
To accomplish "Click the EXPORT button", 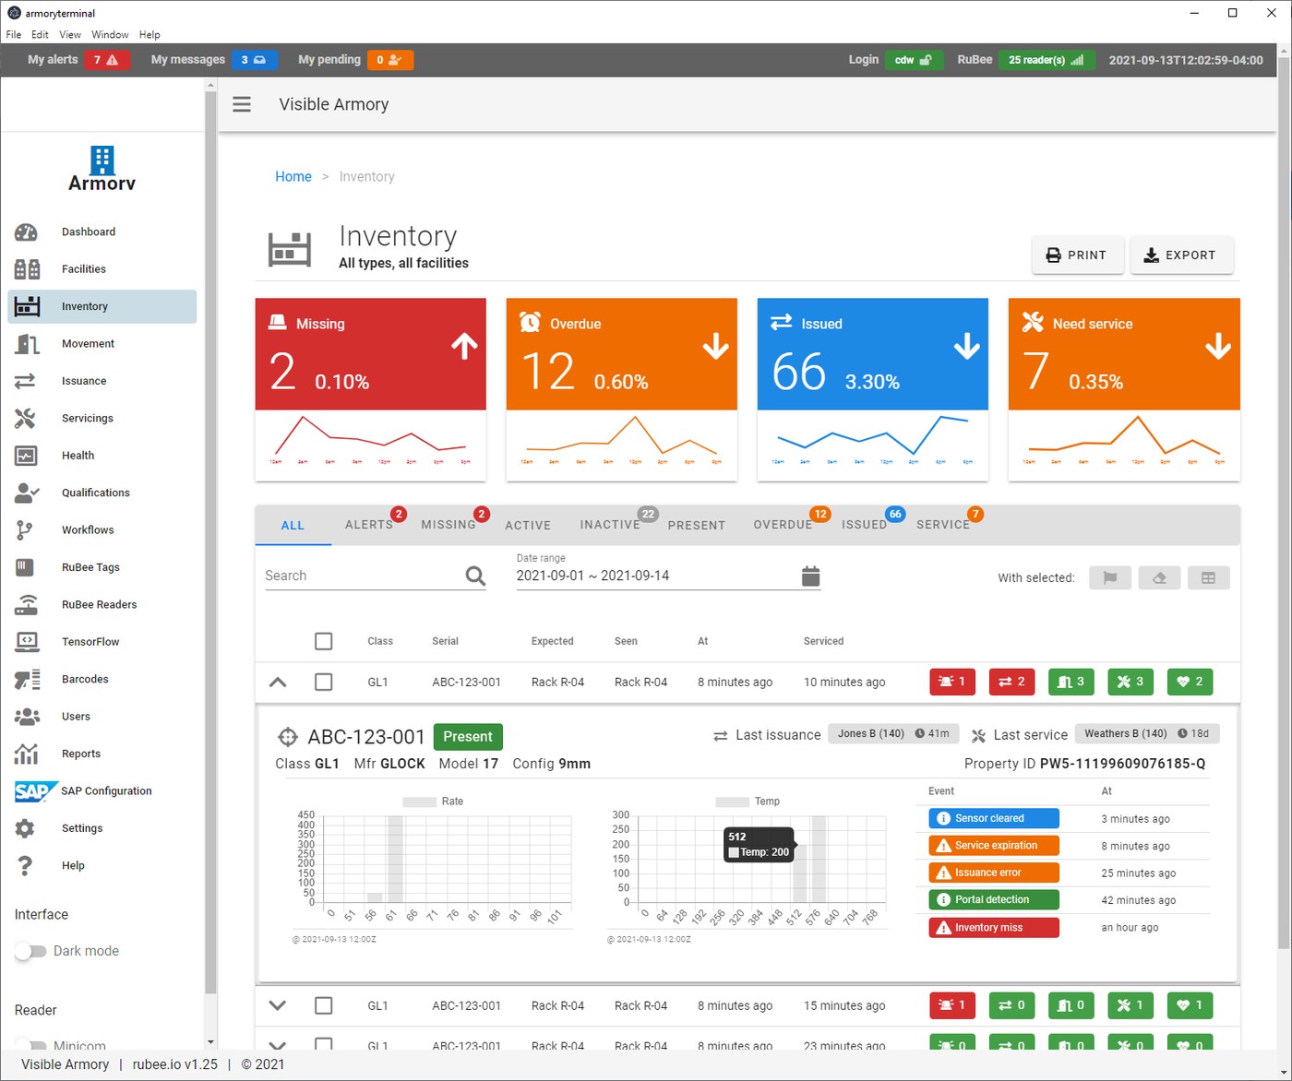I will pos(1181,255).
